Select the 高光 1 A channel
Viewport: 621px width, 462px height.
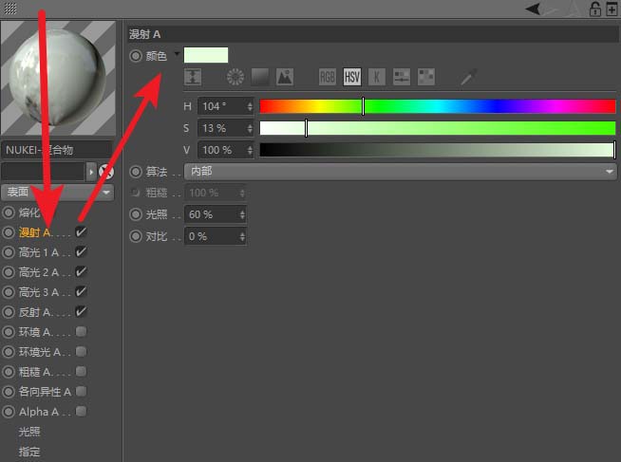(39, 252)
